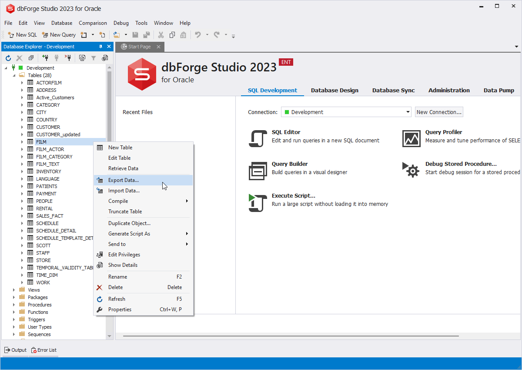Image resolution: width=522 pixels, height=370 pixels.
Task: Click the filter funnel icon in explorer toolbar
Action: click(94, 57)
